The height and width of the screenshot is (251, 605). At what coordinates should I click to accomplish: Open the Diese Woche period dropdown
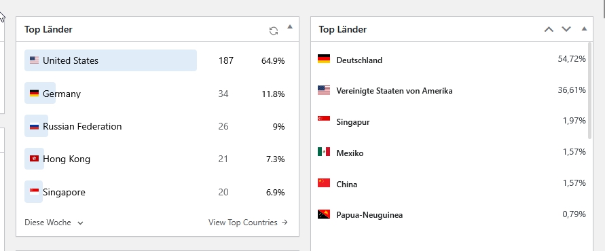54,223
